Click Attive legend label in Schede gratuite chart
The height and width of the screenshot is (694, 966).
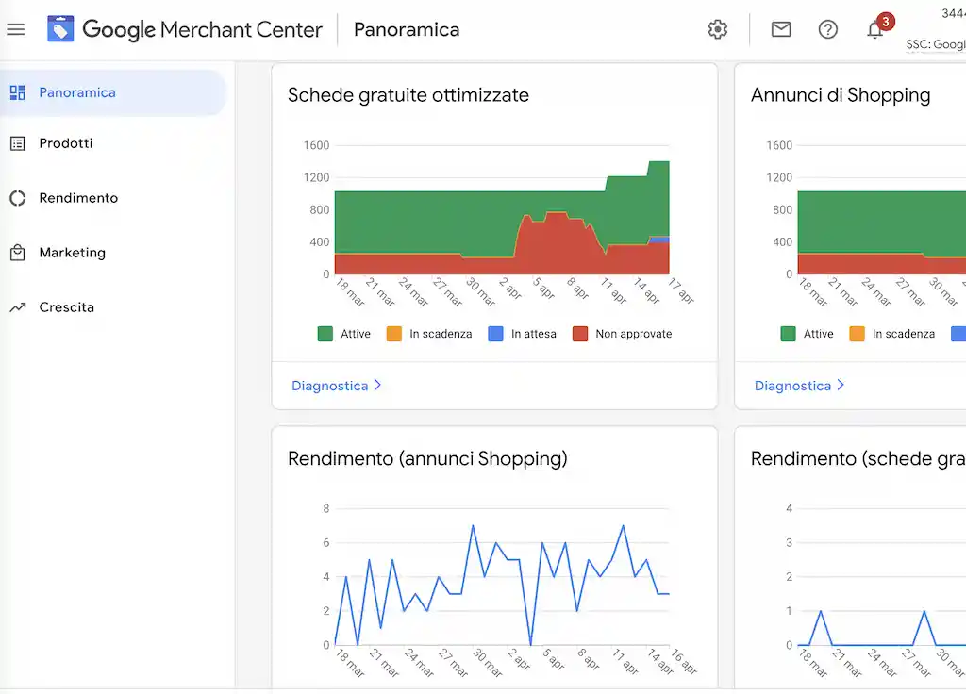356,334
